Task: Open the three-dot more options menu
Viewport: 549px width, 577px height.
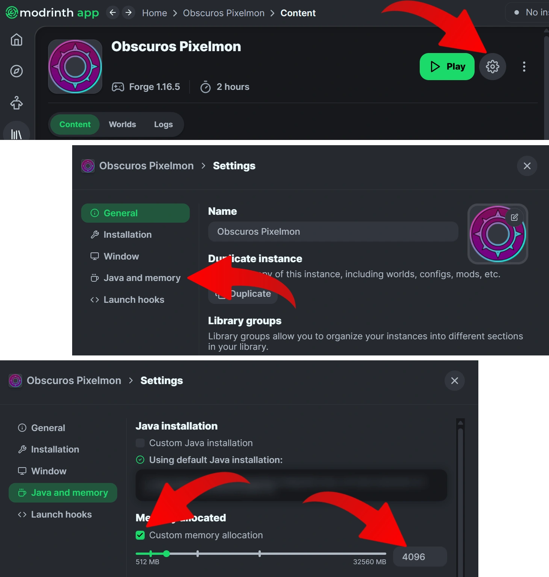Action: point(524,67)
